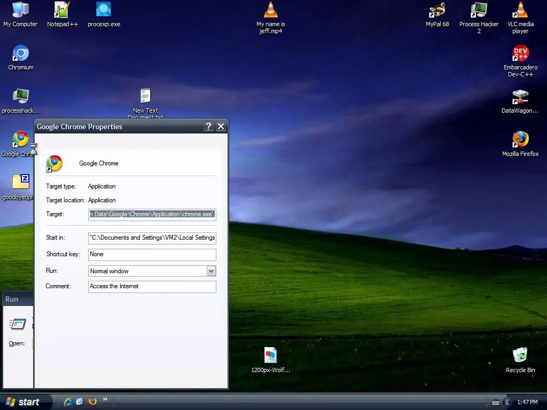The height and width of the screenshot is (410, 547).
Task: Launch Internet Explorer from quick launch
Action: point(68,401)
